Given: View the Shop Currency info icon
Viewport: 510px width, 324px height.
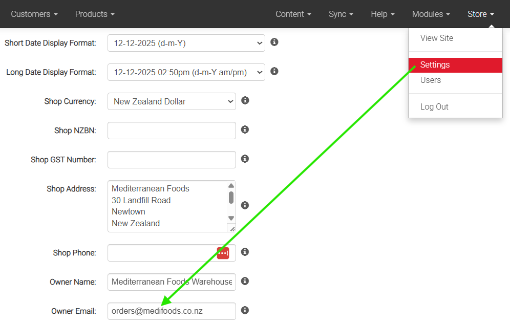Looking at the screenshot, I should click(x=245, y=100).
